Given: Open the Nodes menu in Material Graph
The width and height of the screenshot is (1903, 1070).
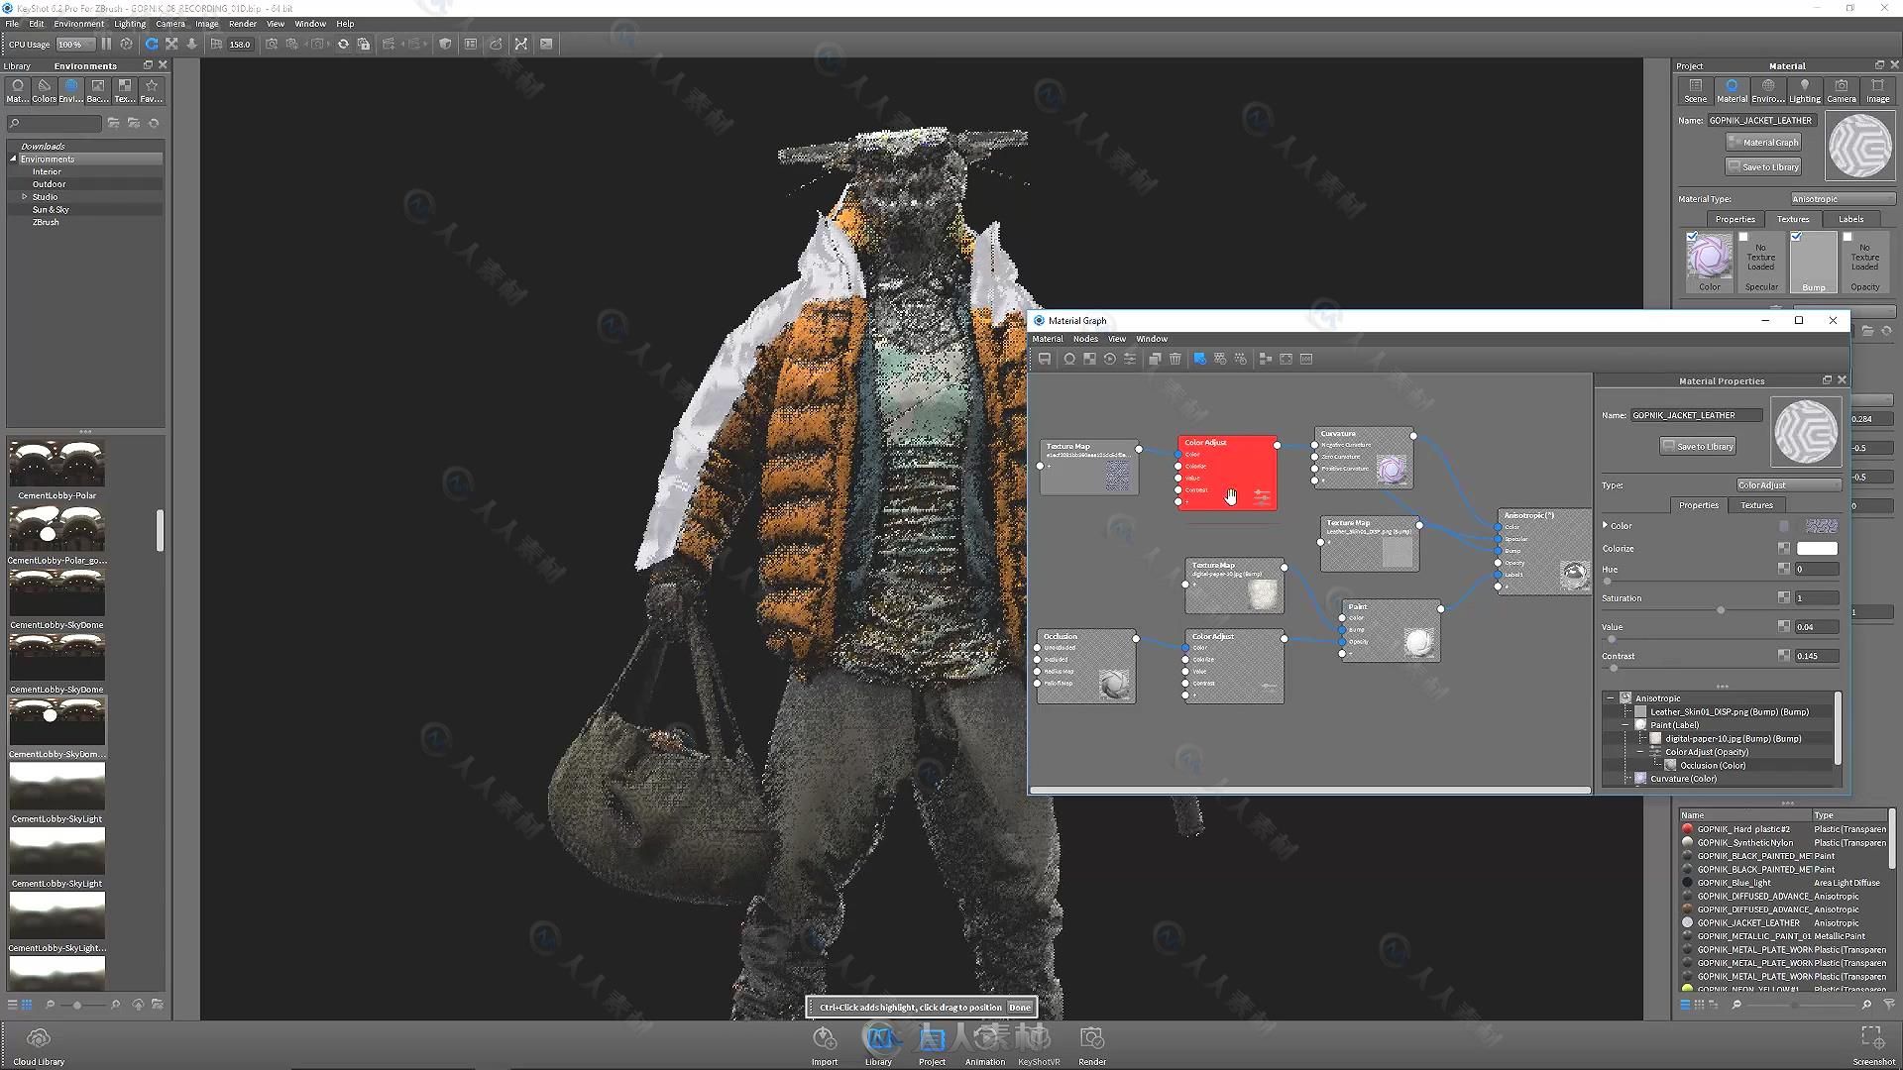Looking at the screenshot, I should [1085, 339].
